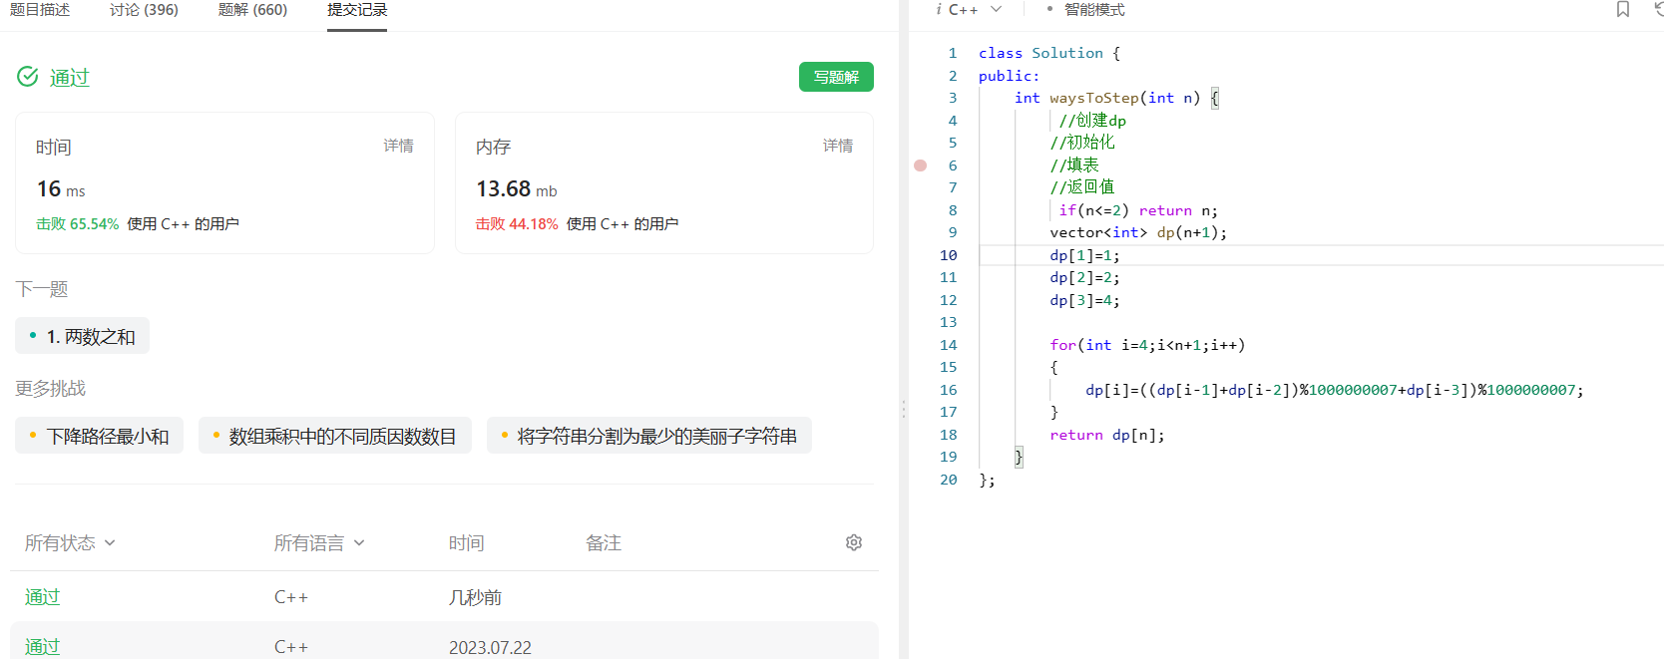The image size is (1664, 659).
Task: Open the C++ language dropdown in editor
Action: [x=975, y=10]
